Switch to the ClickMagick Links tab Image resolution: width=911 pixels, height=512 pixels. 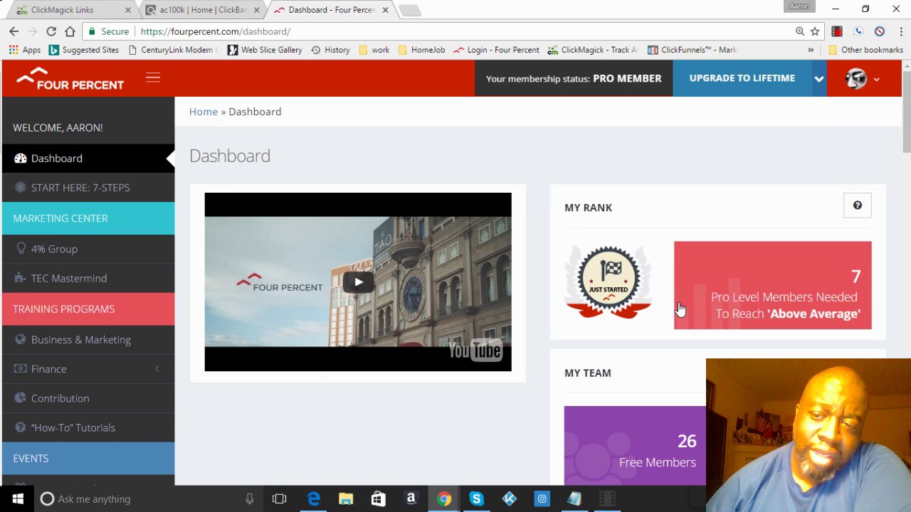71,10
